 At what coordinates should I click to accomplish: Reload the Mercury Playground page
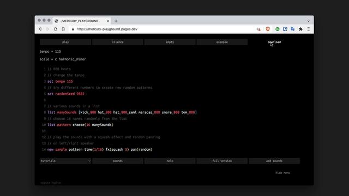point(56,29)
